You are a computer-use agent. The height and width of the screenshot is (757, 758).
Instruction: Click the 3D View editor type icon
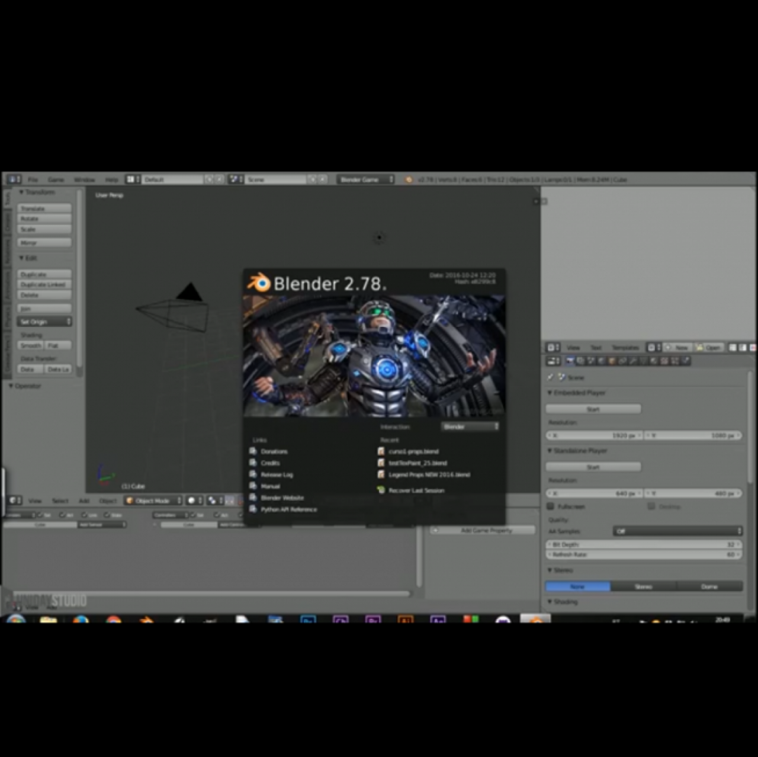(15, 501)
